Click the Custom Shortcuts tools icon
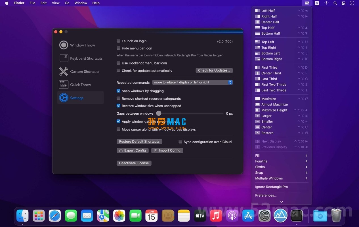The width and height of the screenshot is (359, 227). click(x=64, y=72)
